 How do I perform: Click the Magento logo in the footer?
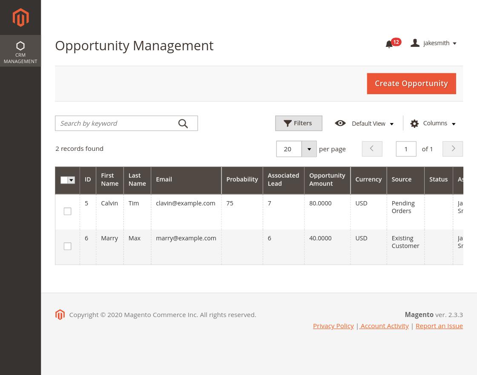tap(60, 314)
